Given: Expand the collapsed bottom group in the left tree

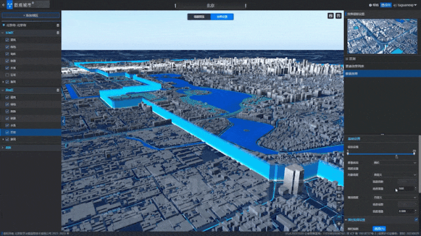Looking at the screenshot, I should coord(3,147).
